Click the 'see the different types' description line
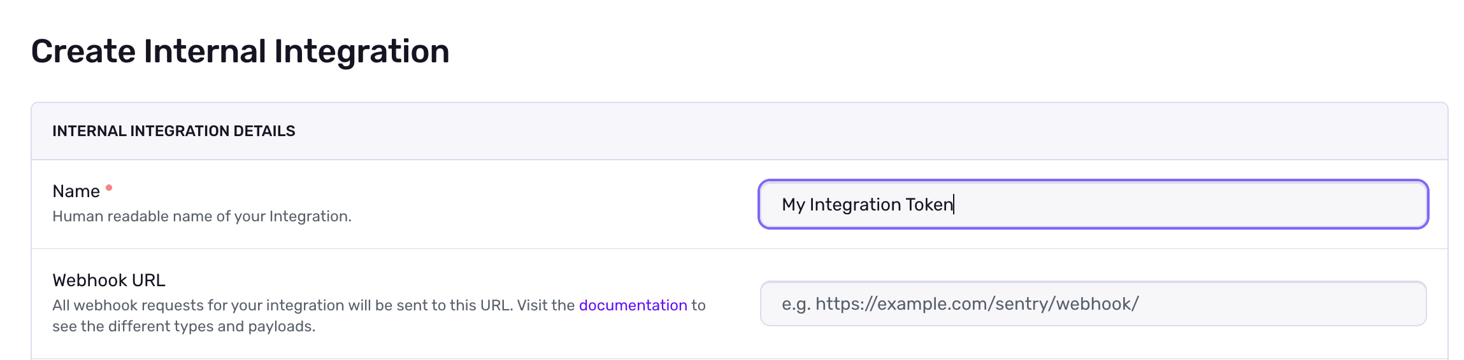1464x360 pixels. point(183,326)
